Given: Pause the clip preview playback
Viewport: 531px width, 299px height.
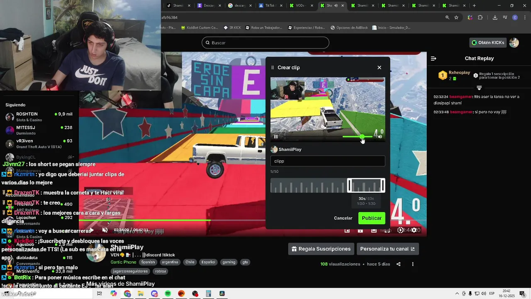Looking at the screenshot, I should coord(276,137).
